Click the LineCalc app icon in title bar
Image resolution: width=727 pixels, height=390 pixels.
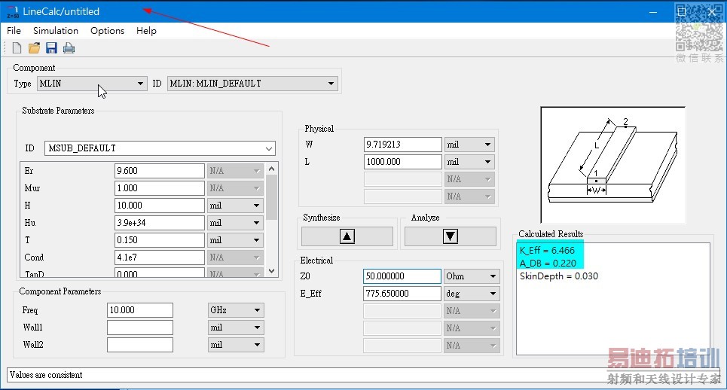pos(13,11)
